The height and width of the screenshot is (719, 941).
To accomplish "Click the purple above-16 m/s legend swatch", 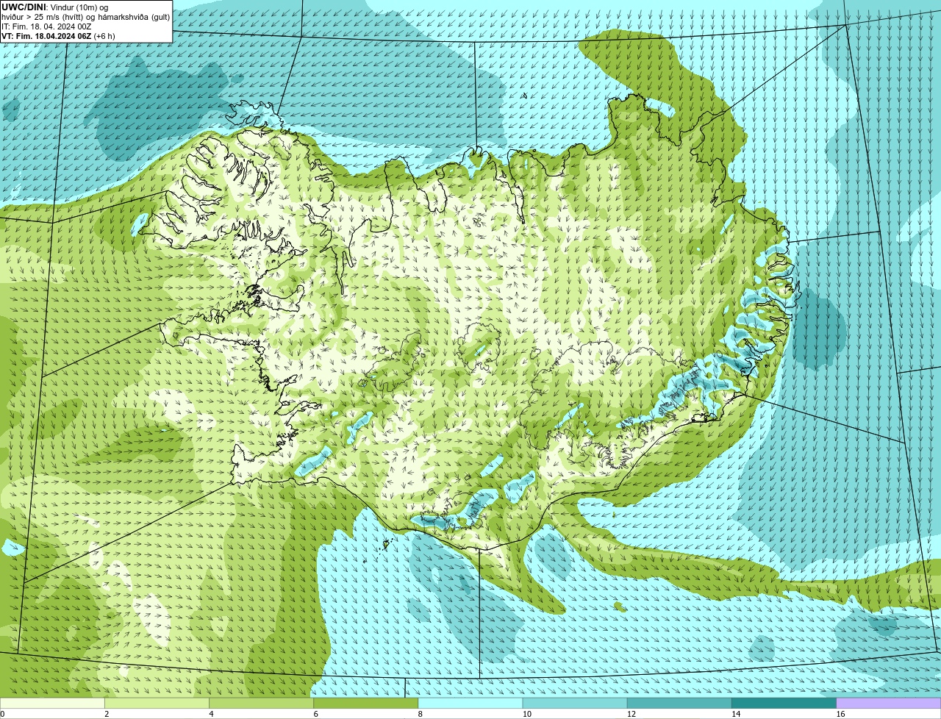I will coord(888,703).
